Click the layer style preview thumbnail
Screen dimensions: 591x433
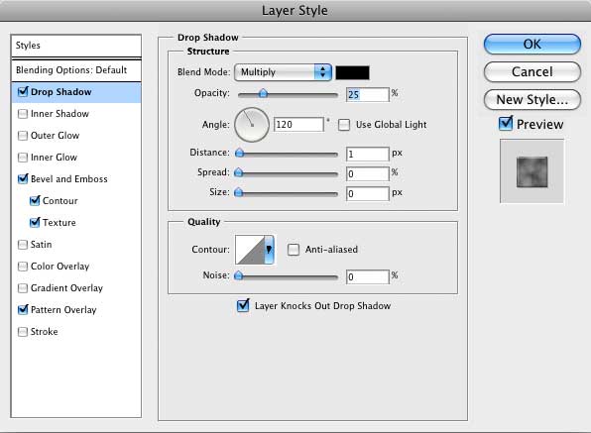tap(532, 171)
